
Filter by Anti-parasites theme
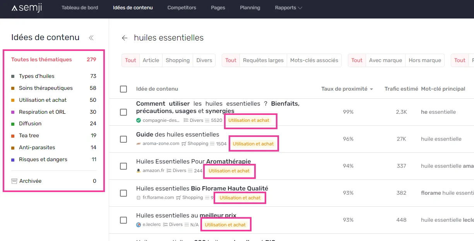coord(54,147)
